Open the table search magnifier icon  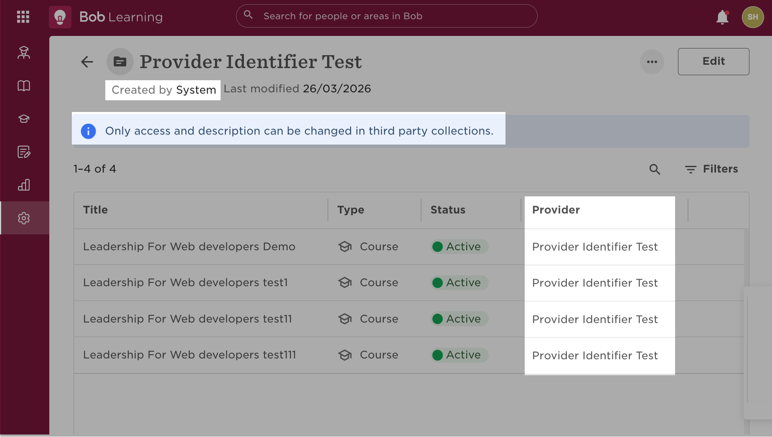[x=655, y=169]
